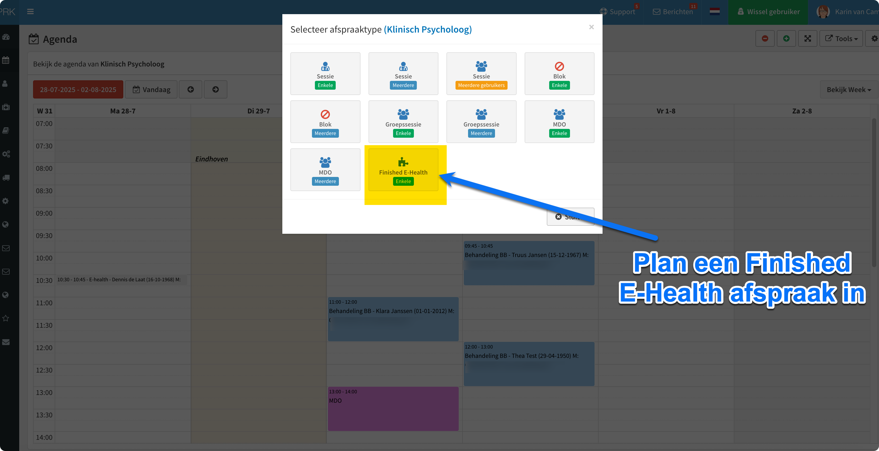This screenshot has height=451, width=879.
Task: Select the Sessie Meerdere appointment type
Action: (403, 74)
